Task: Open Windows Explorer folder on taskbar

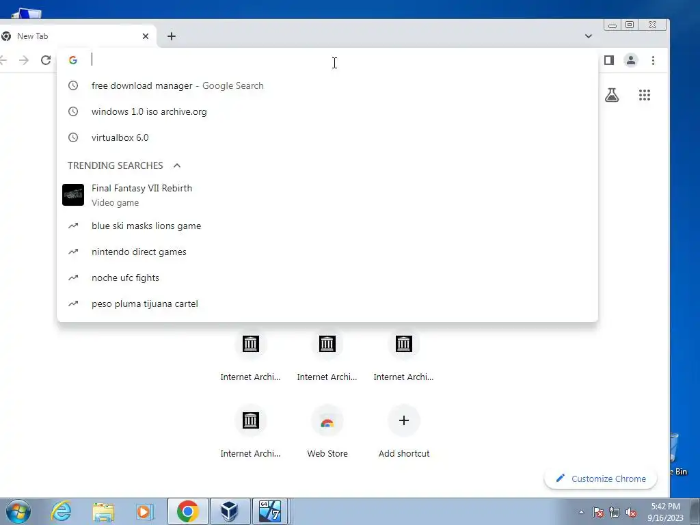Action: 104,512
